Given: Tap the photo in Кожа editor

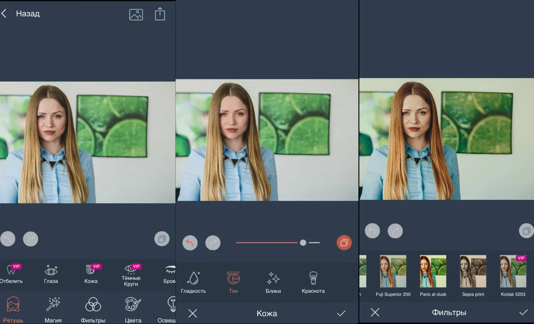Looking at the screenshot, I should point(267,140).
